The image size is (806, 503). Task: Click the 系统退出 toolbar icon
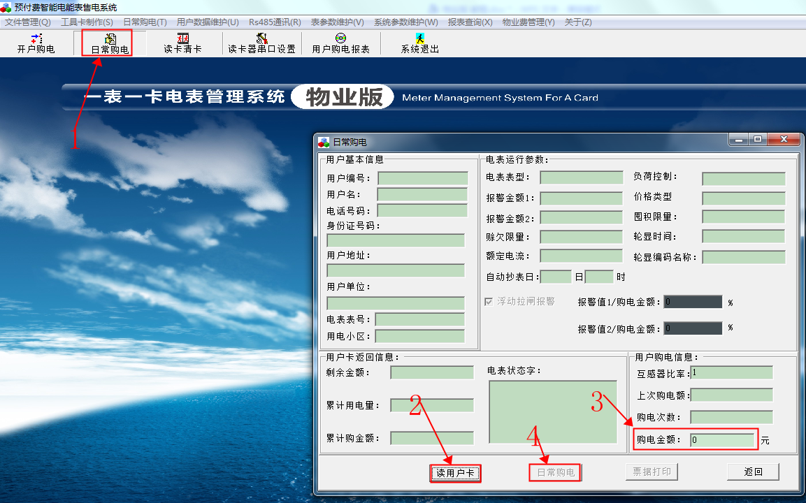[419, 43]
